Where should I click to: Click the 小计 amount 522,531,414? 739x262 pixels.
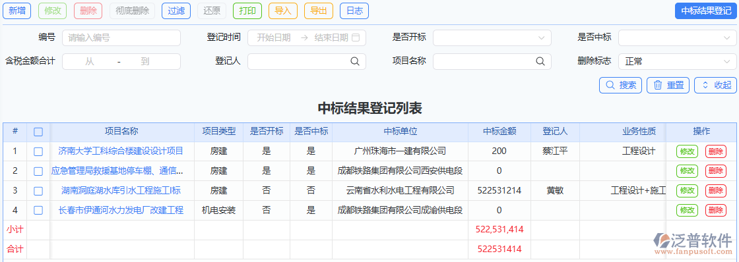tap(499, 230)
